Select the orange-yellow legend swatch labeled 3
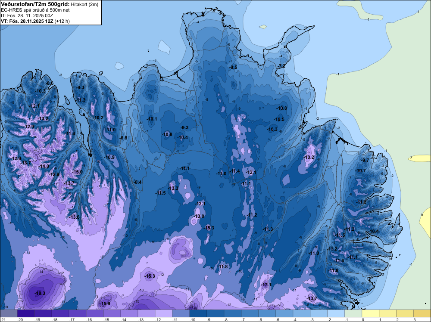431x322 pixels. click(x=422, y=313)
